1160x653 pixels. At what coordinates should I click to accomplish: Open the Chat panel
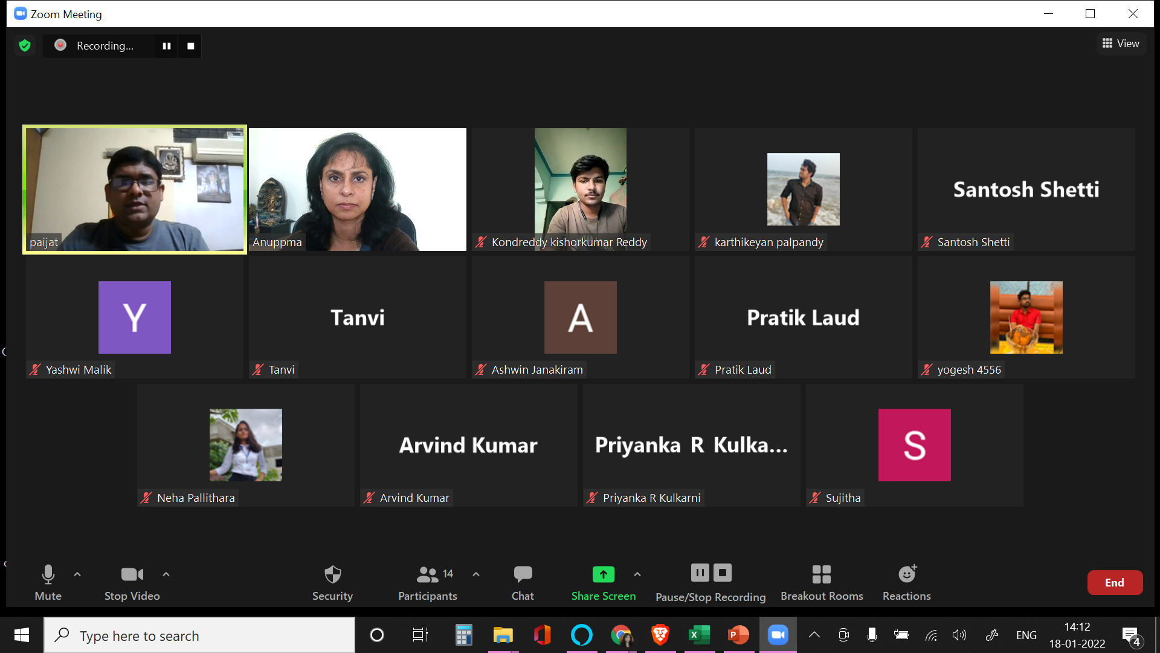[x=523, y=582]
